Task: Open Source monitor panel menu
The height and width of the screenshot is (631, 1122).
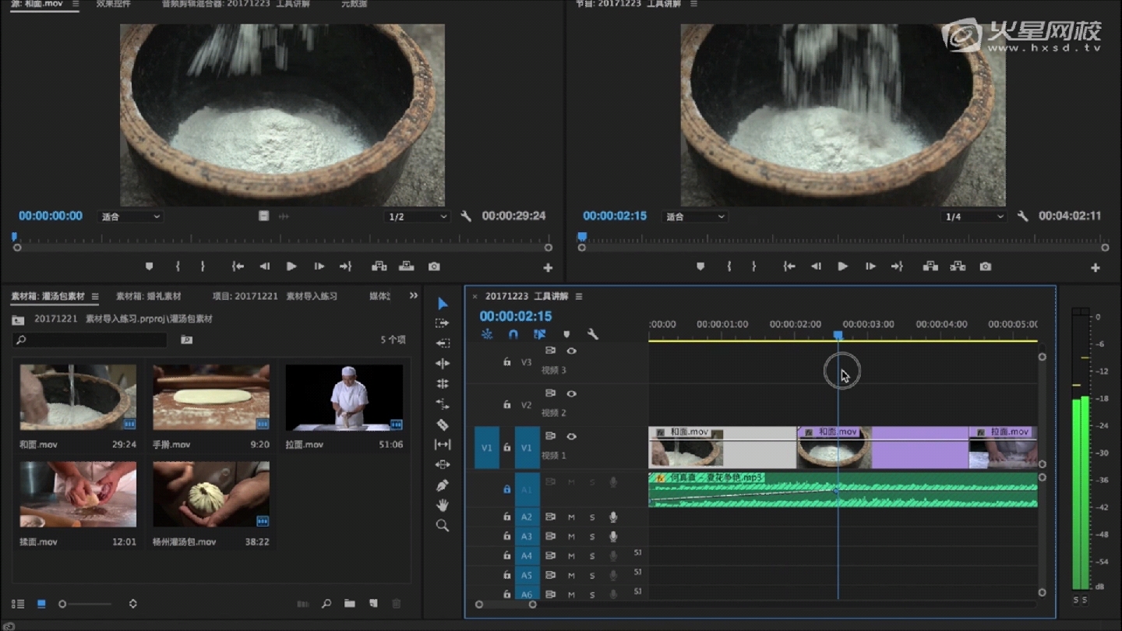Action: point(76,4)
